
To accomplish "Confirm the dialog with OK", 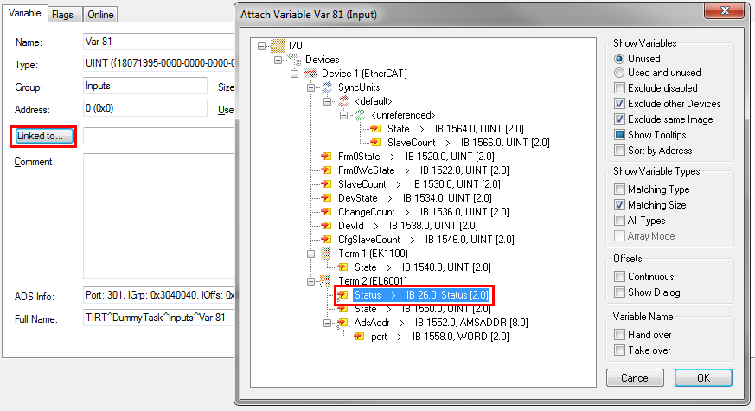I will pos(703,378).
